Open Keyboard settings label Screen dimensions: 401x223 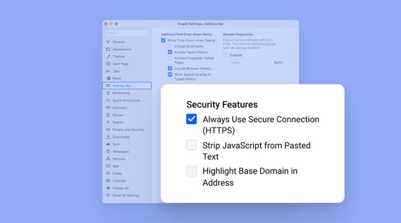120,107
